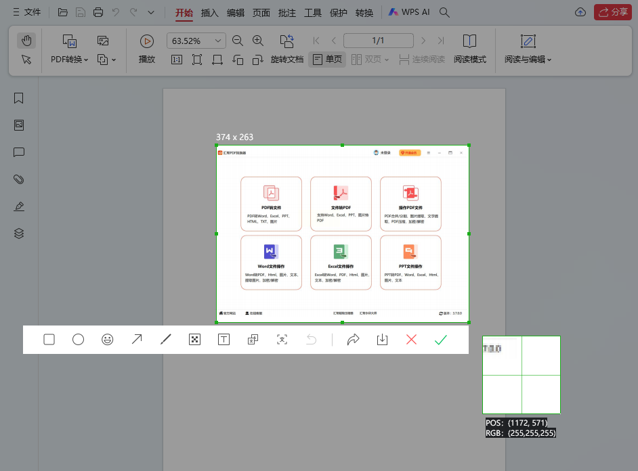Image resolution: width=638 pixels, height=471 pixels.
Task: Click the red 分享 share button
Action: [613, 12]
